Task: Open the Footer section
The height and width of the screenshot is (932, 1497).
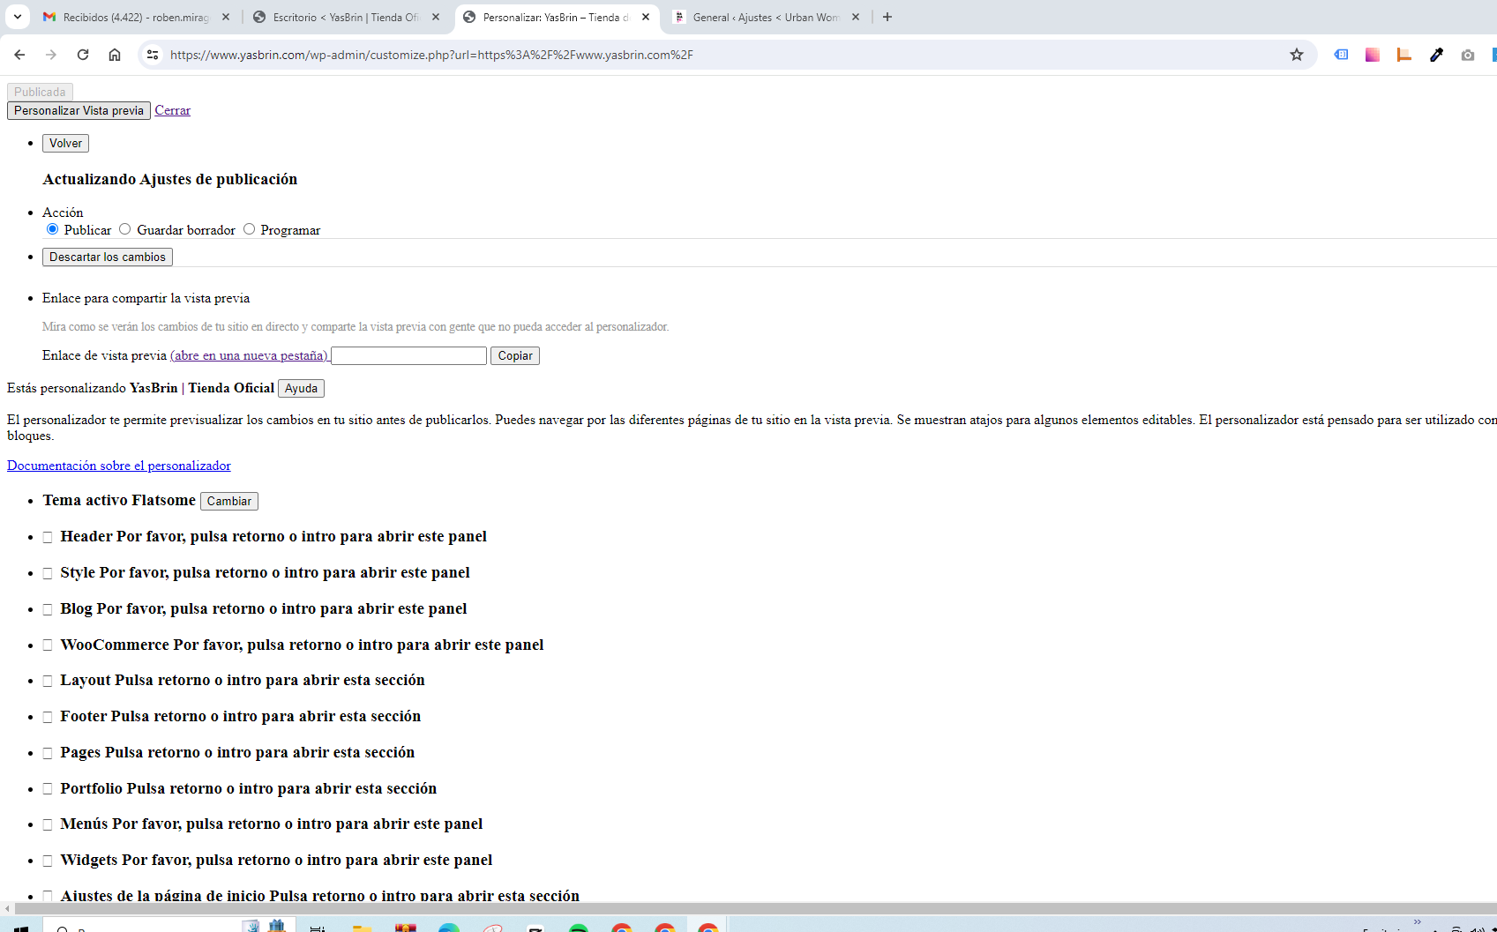Action: [240, 716]
